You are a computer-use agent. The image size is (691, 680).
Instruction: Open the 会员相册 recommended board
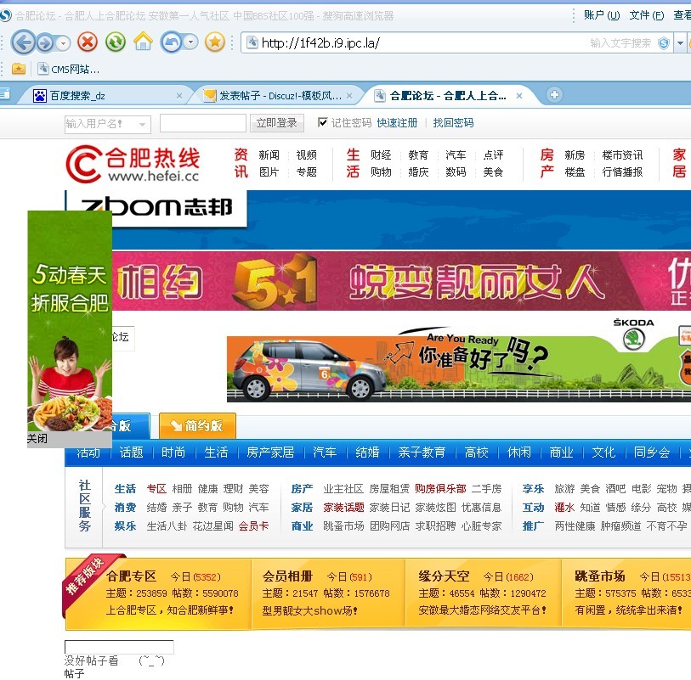click(x=288, y=576)
